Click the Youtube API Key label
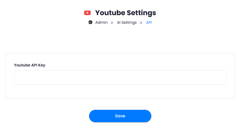239x127 pixels. tap(30, 65)
